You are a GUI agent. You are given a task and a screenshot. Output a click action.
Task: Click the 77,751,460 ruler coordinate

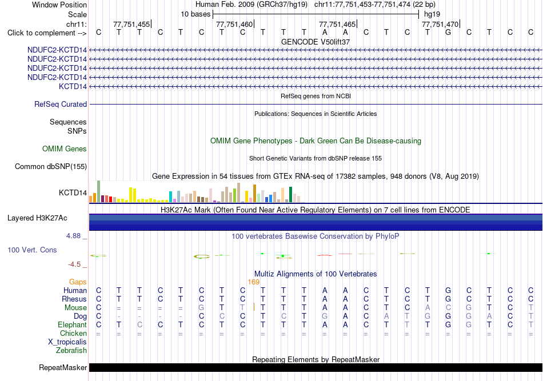click(x=234, y=24)
